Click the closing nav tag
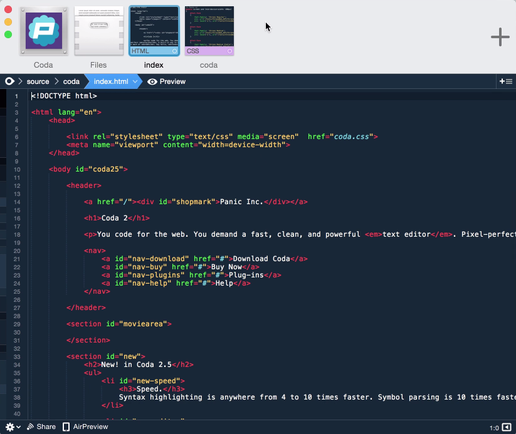 [x=97, y=291]
